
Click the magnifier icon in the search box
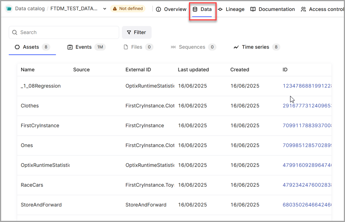click(15, 32)
